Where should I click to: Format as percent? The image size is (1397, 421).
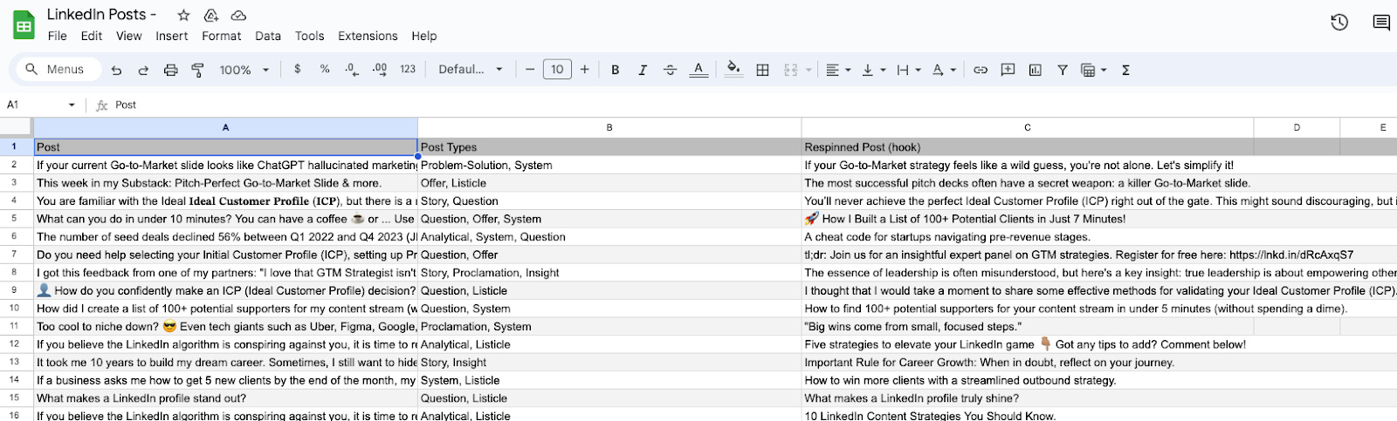click(325, 69)
